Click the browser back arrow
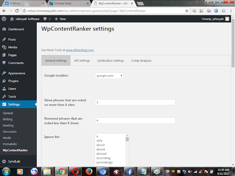This screenshot has width=235, height=176. (4, 11)
